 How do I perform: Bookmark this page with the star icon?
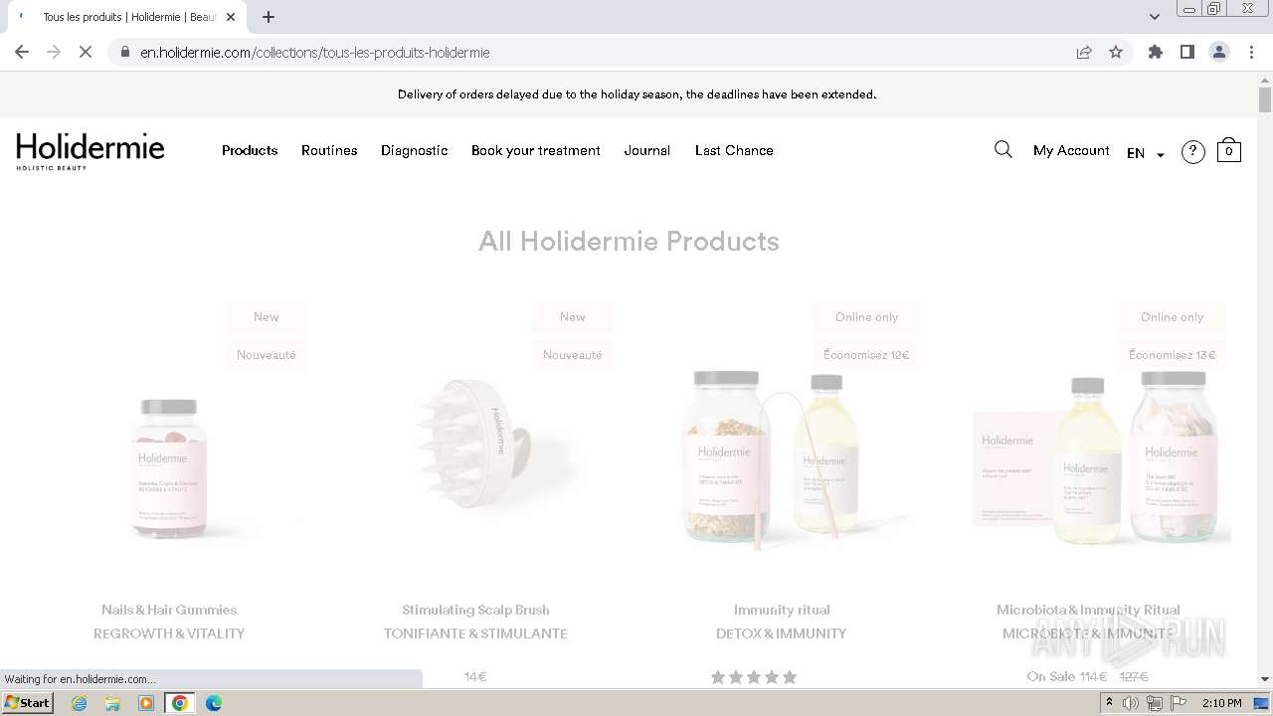click(x=1116, y=52)
